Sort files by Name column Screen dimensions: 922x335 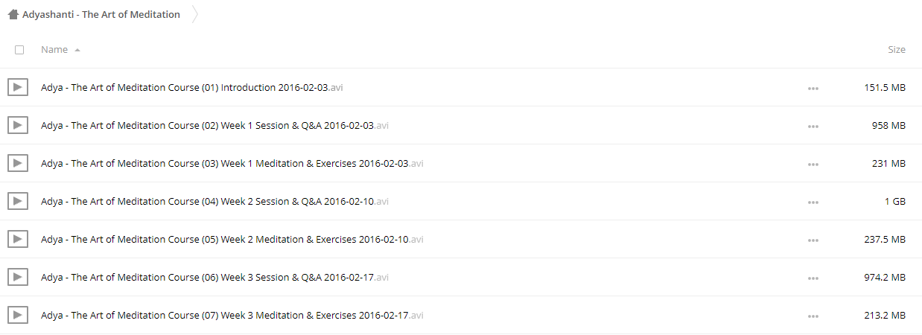tap(54, 49)
